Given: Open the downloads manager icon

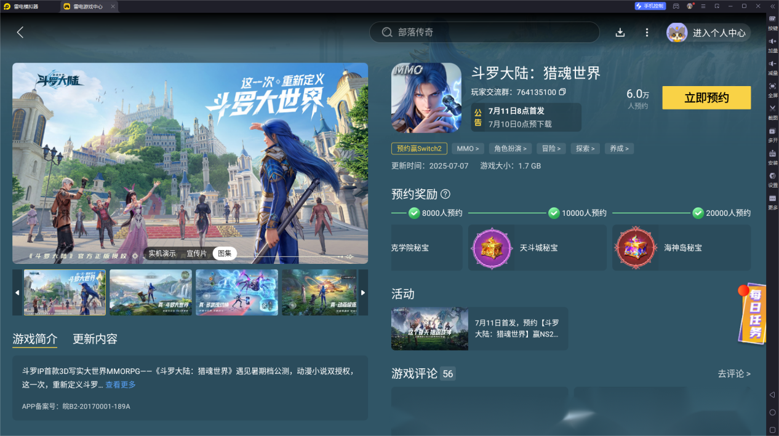Looking at the screenshot, I should pos(620,33).
